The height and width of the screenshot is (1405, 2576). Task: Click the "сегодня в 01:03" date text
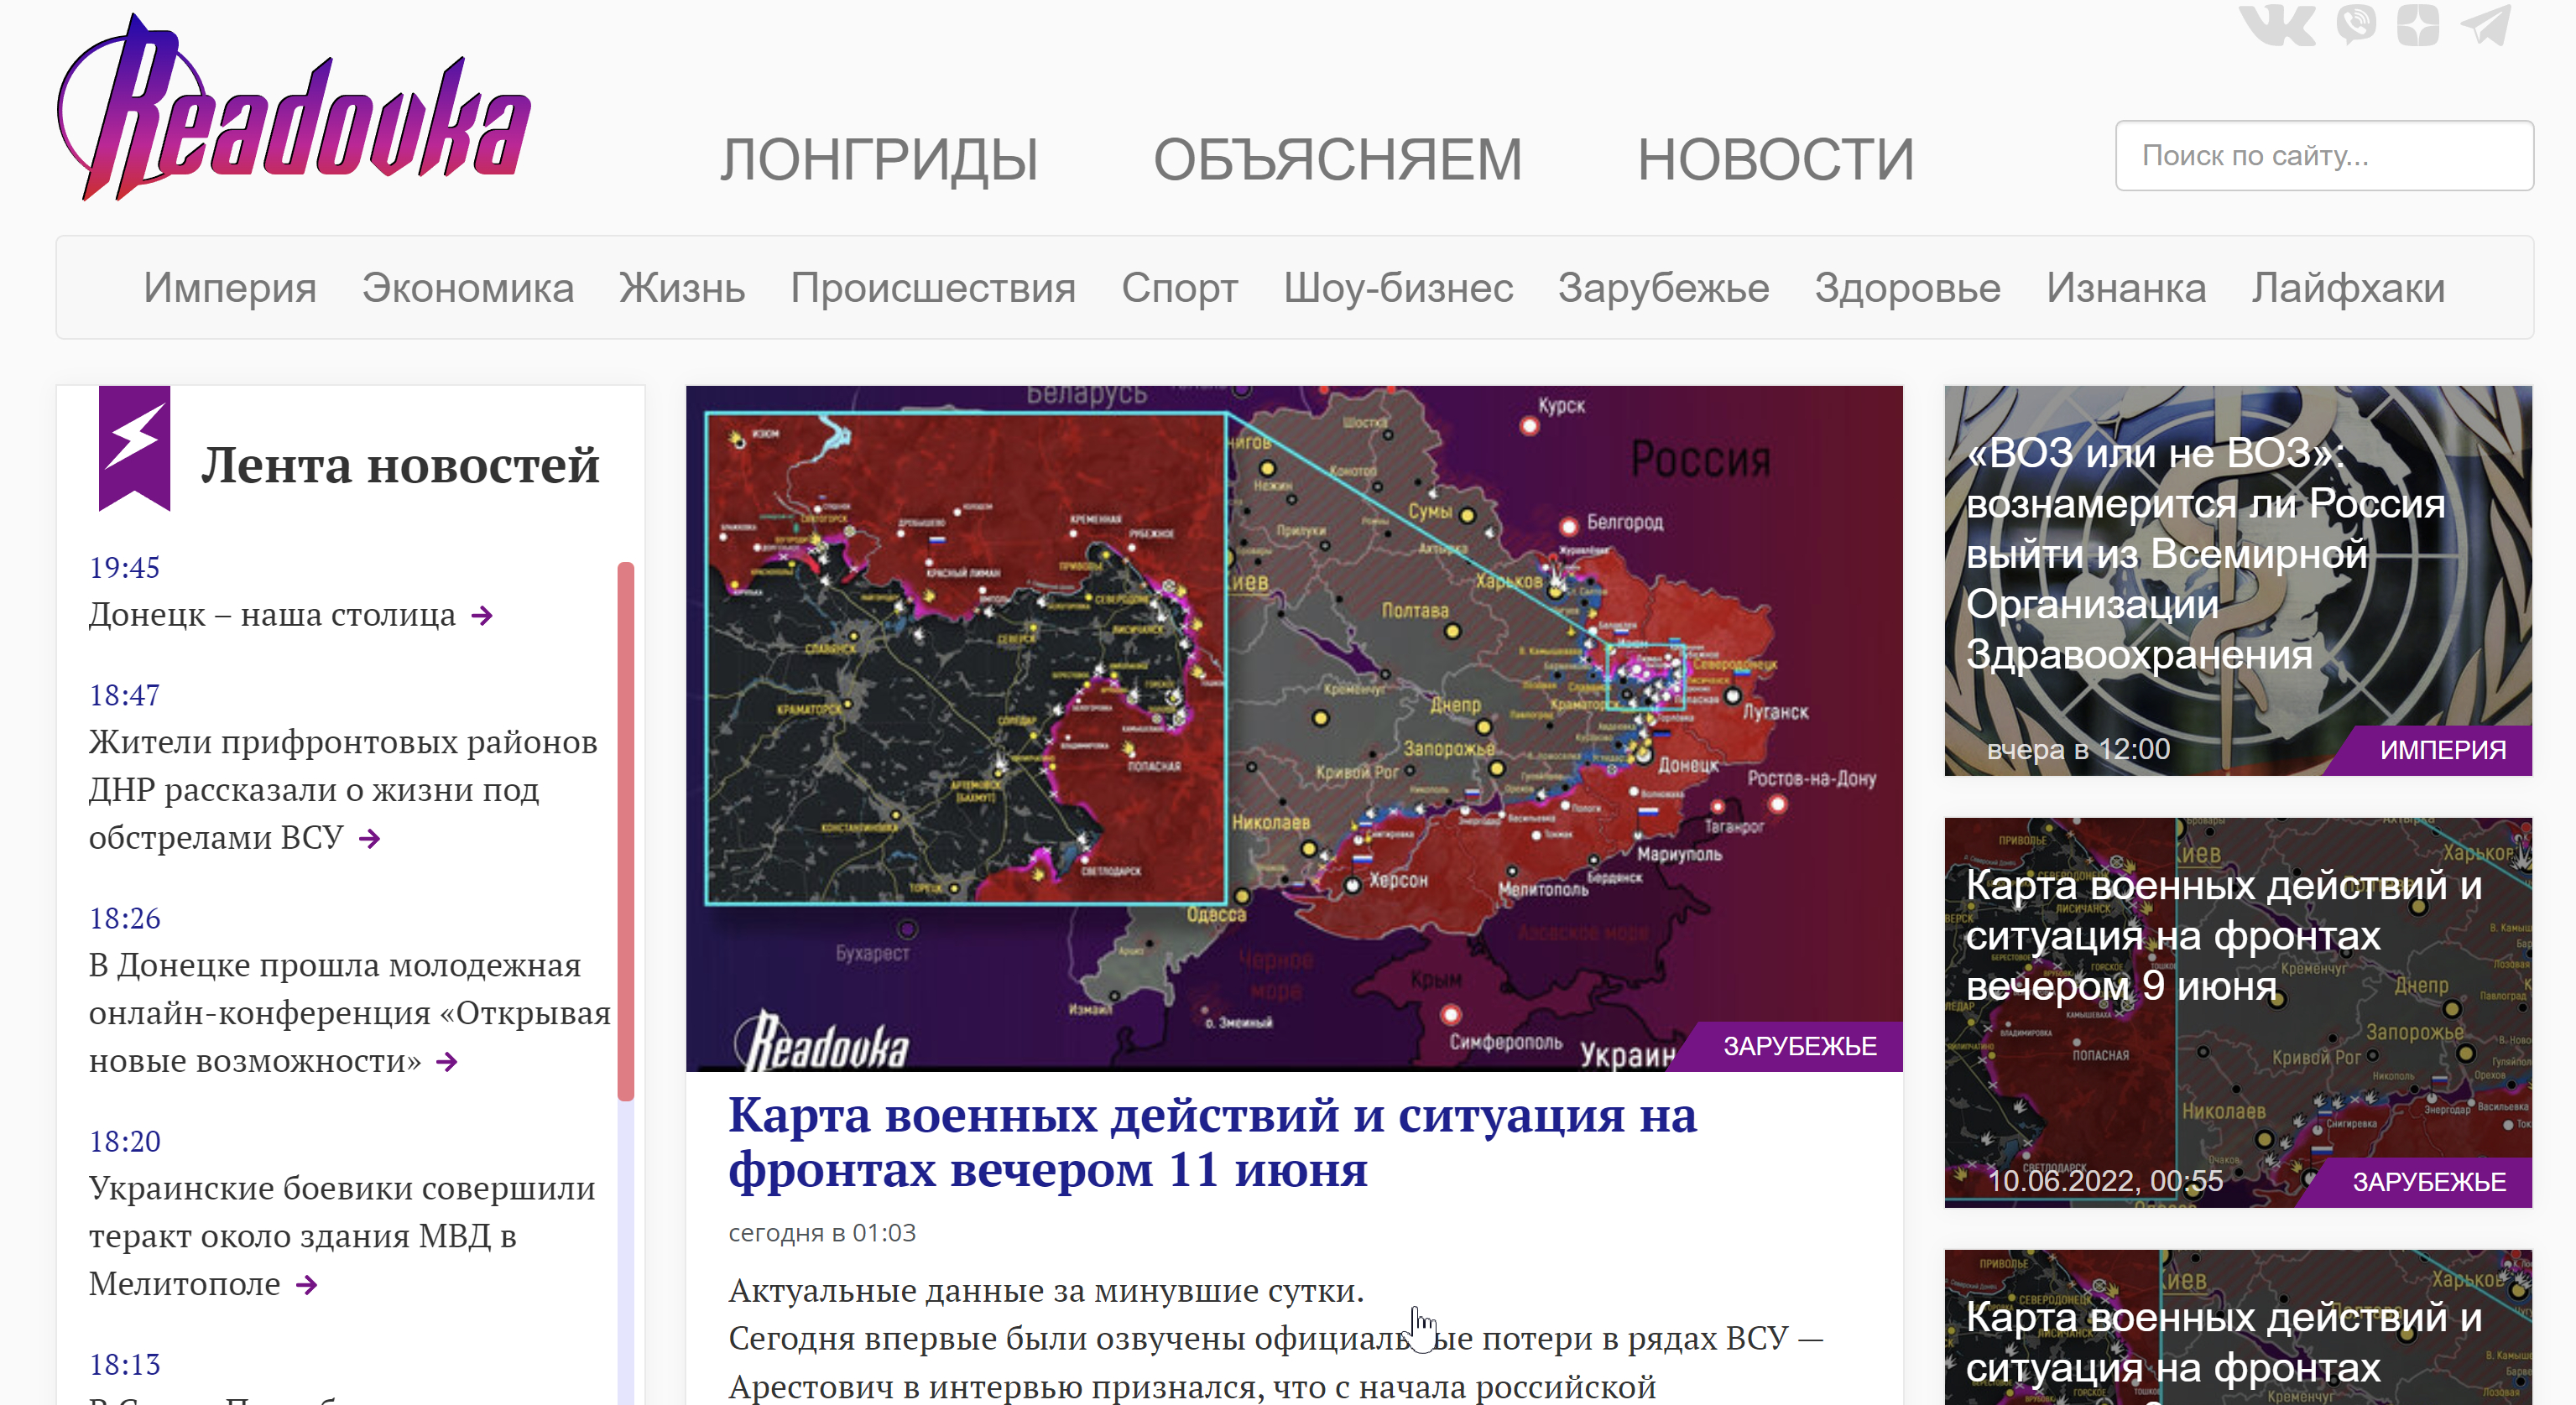tap(822, 1233)
